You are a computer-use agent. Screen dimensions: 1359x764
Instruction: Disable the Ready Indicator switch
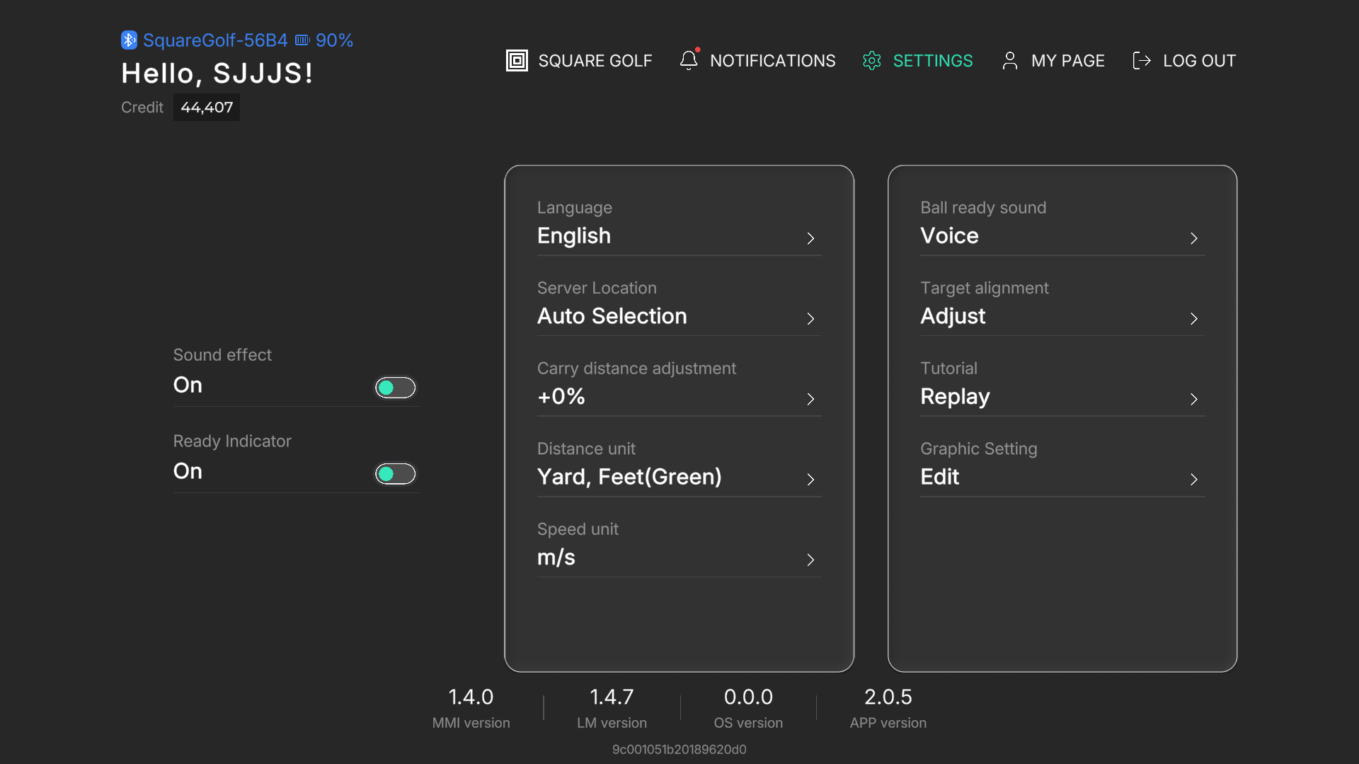(395, 474)
